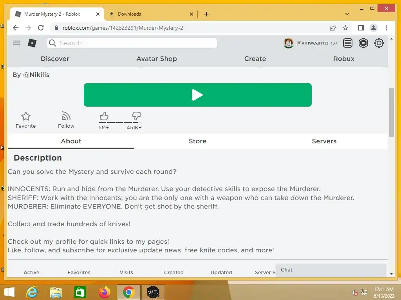Click the Visits stat label
The image size is (401, 300).
[126, 272]
